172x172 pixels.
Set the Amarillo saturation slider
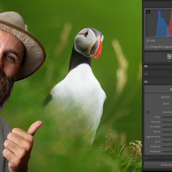pyautogui.click(x=167, y=127)
